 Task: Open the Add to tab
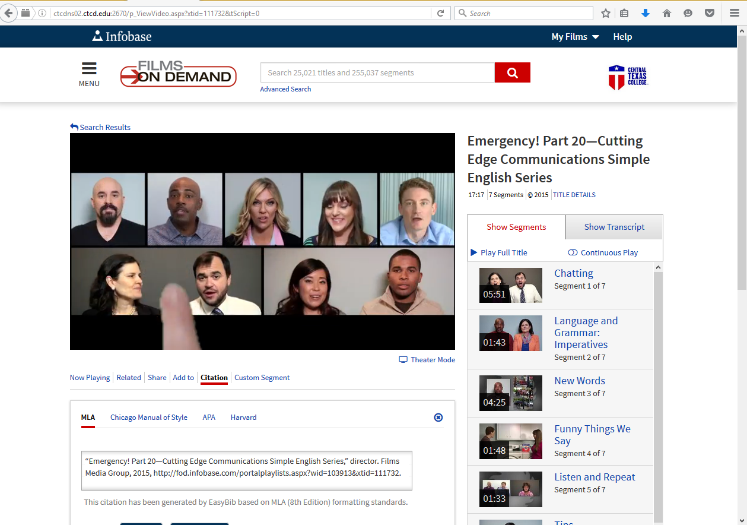click(x=183, y=378)
